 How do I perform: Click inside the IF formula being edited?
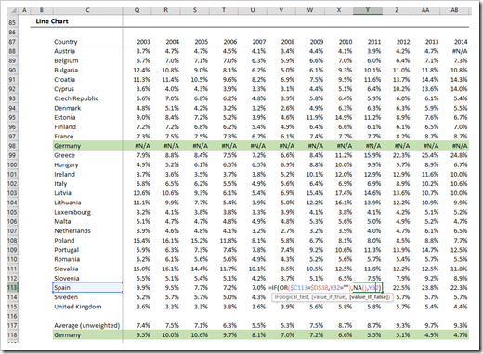pos(325,288)
